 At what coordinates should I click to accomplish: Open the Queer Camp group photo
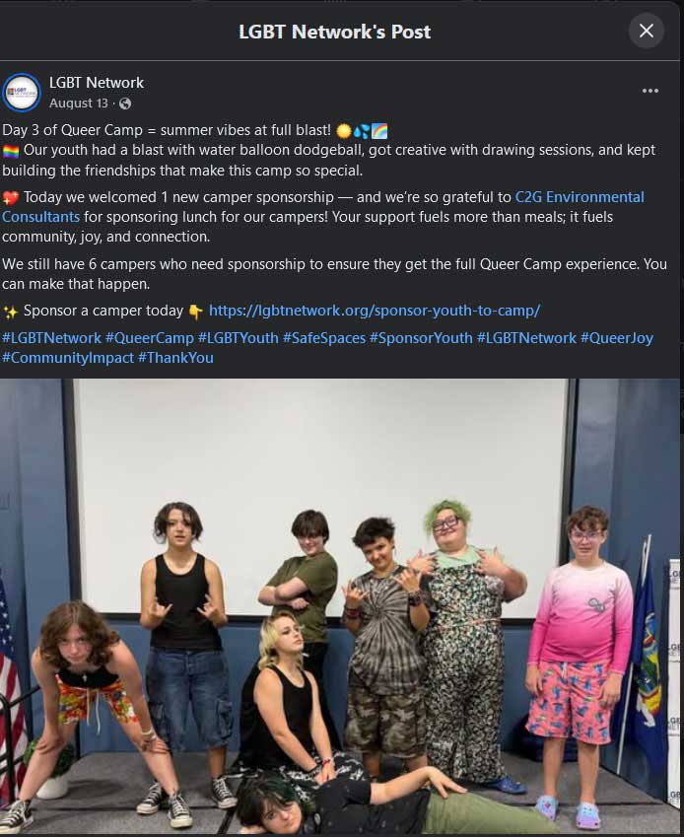(x=340, y=606)
